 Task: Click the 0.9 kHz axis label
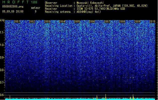(2, 57)
